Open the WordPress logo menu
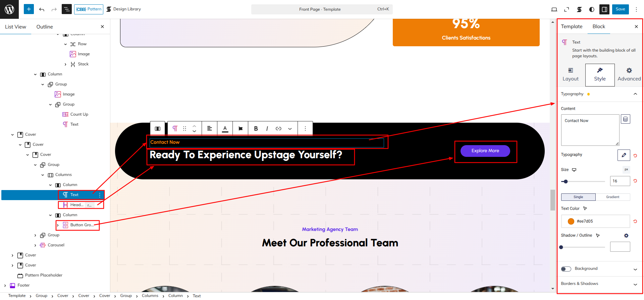The height and width of the screenshot is (300, 644). coord(9,9)
